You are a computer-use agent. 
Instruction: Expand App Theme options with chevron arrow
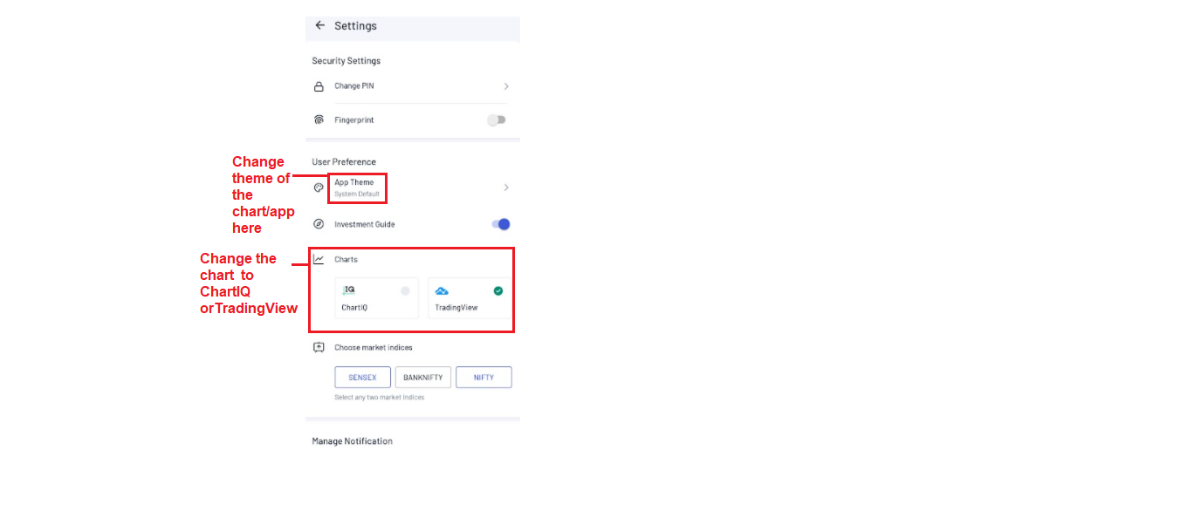click(506, 188)
